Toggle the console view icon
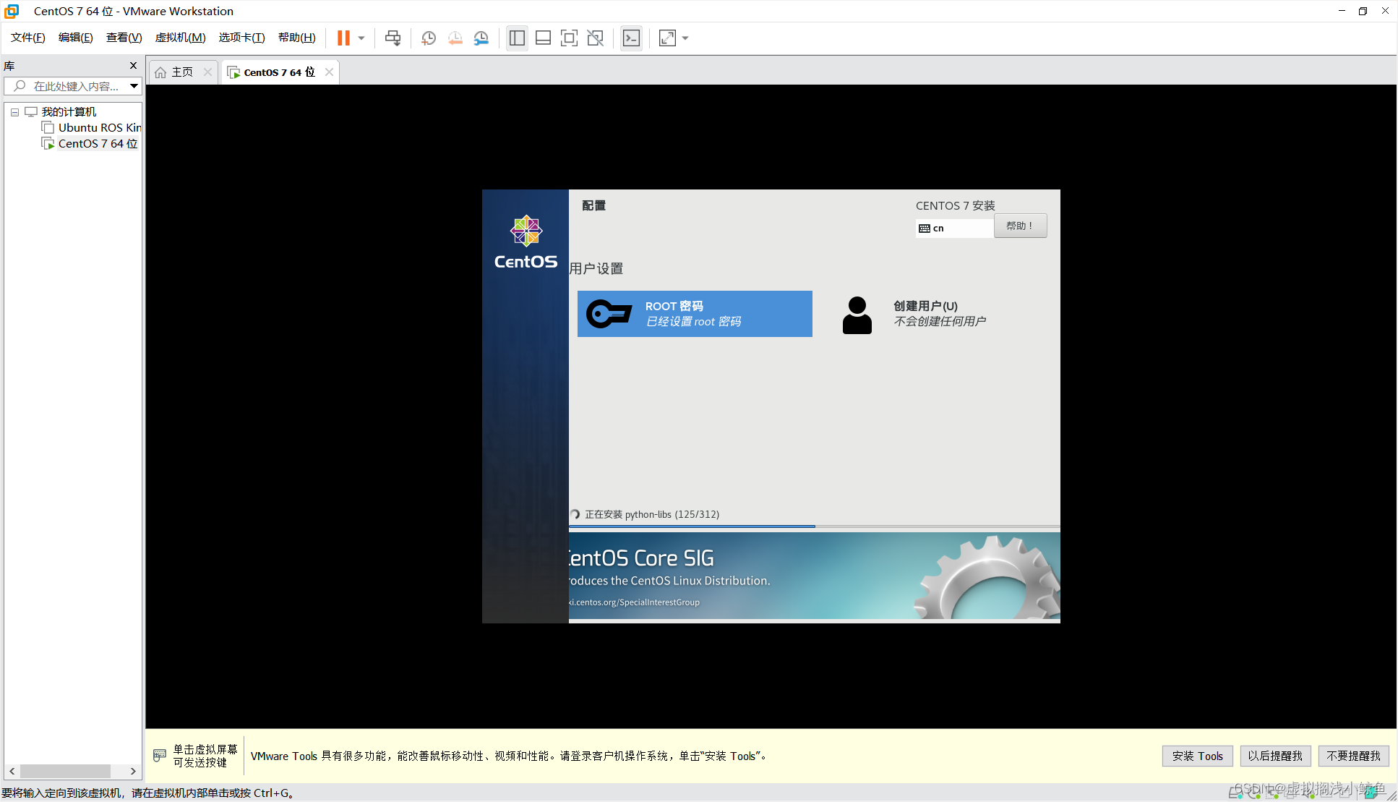Viewport: 1398px width, 802px height. pyautogui.click(x=631, y=38)
